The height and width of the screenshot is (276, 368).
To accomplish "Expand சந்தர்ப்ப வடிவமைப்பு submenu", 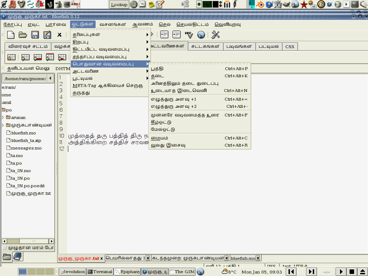I will click(x=110, y=56).
